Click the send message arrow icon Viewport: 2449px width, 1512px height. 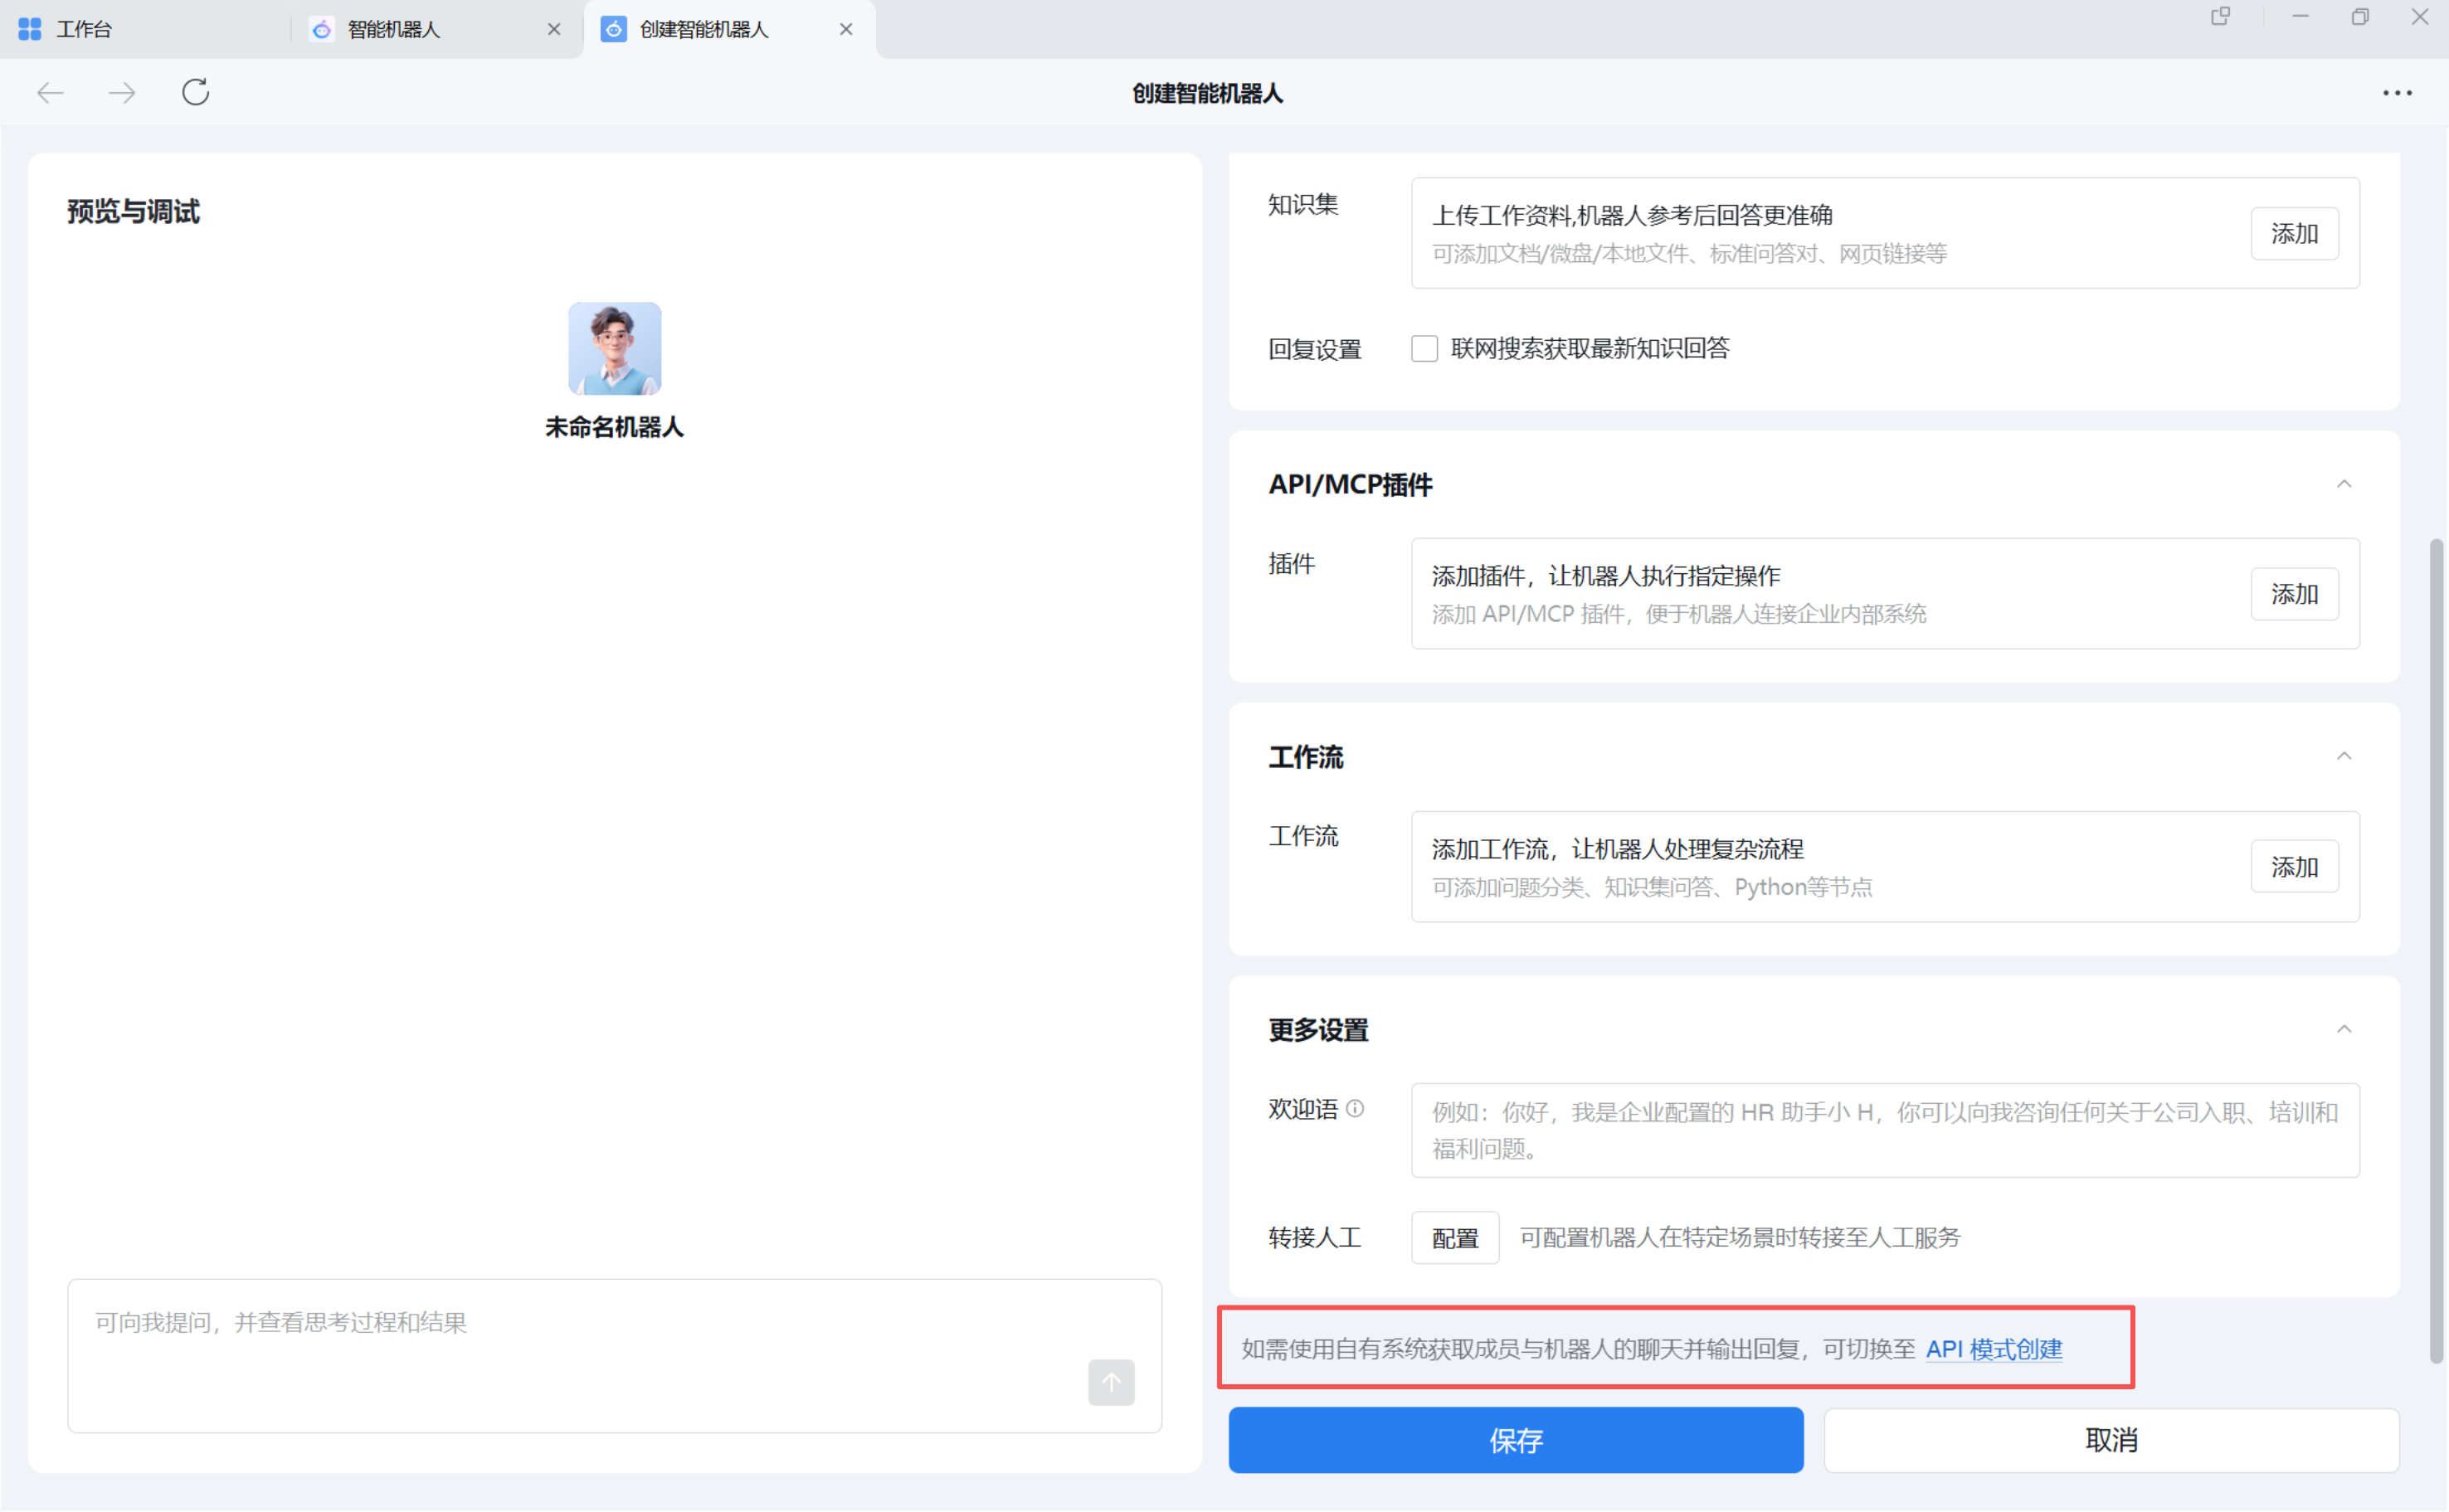pyautogui.click(x=1111, y=1382)
